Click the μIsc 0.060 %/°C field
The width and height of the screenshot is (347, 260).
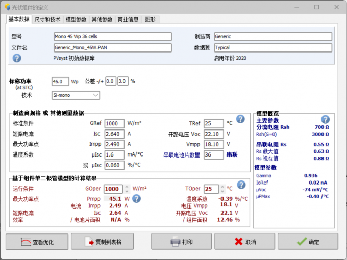[x=114, y=165]
